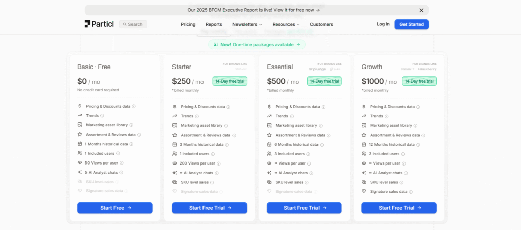The height and width of the screenshot is (230, 521).
Task: Click info icon beside Growth plan's Signature sales data
Action: coord(411,192)
